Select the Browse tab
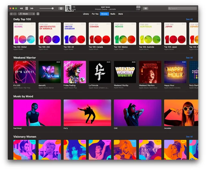This screenshot has height=170, width=206. click(x=104, y=14)
